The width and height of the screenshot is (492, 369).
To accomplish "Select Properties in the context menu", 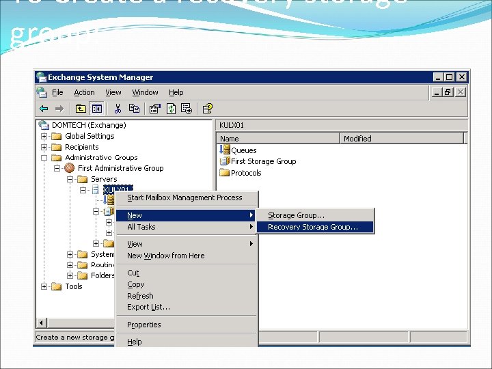I will (187, 325).
